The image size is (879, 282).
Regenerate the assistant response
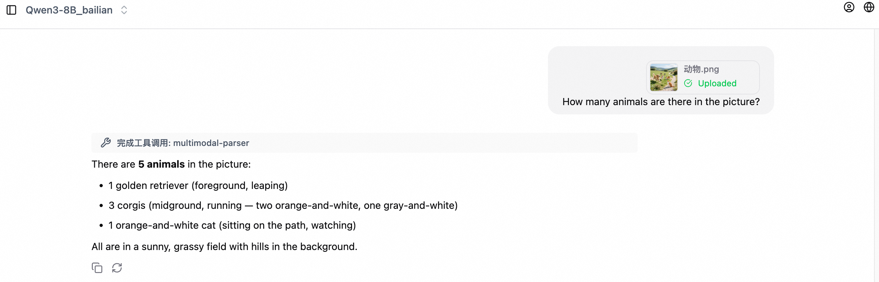click(117, 268)
